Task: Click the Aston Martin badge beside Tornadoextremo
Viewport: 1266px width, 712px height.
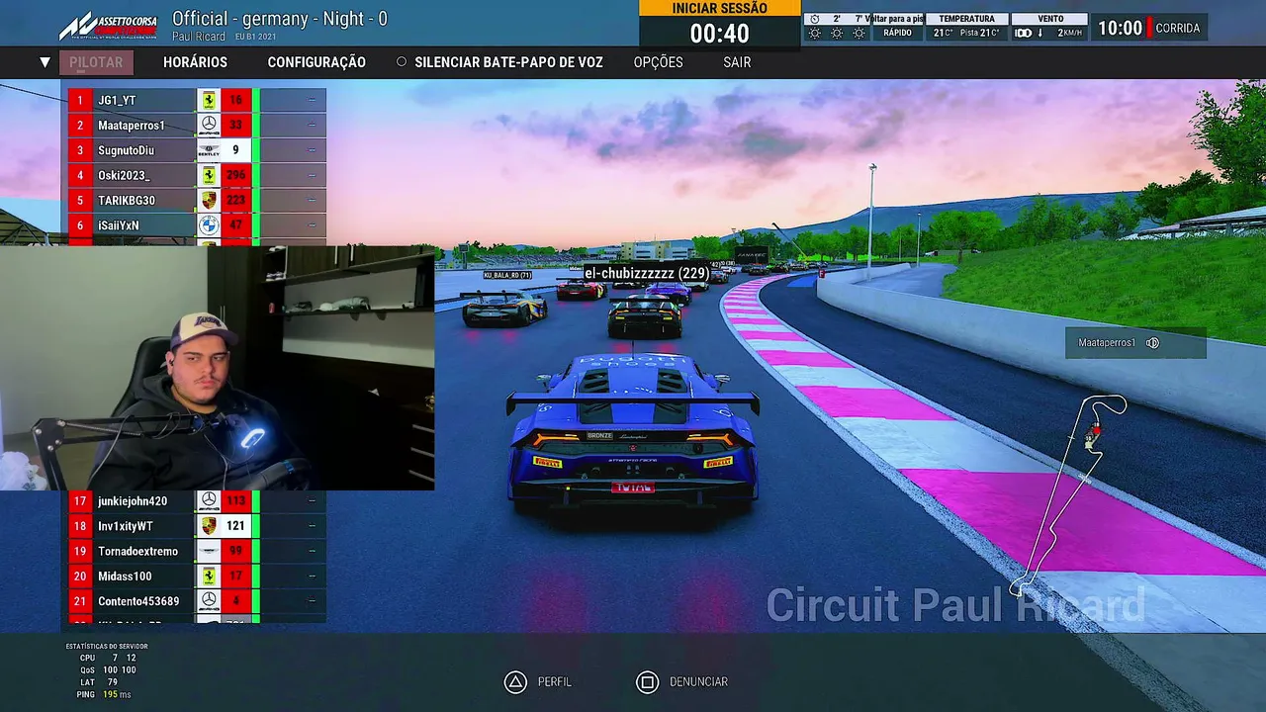Action: coord(209,551)
